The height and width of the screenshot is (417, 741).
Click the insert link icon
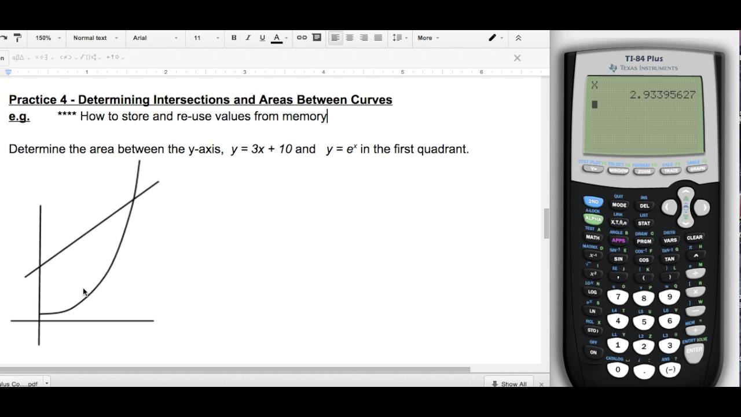point(302,38)
